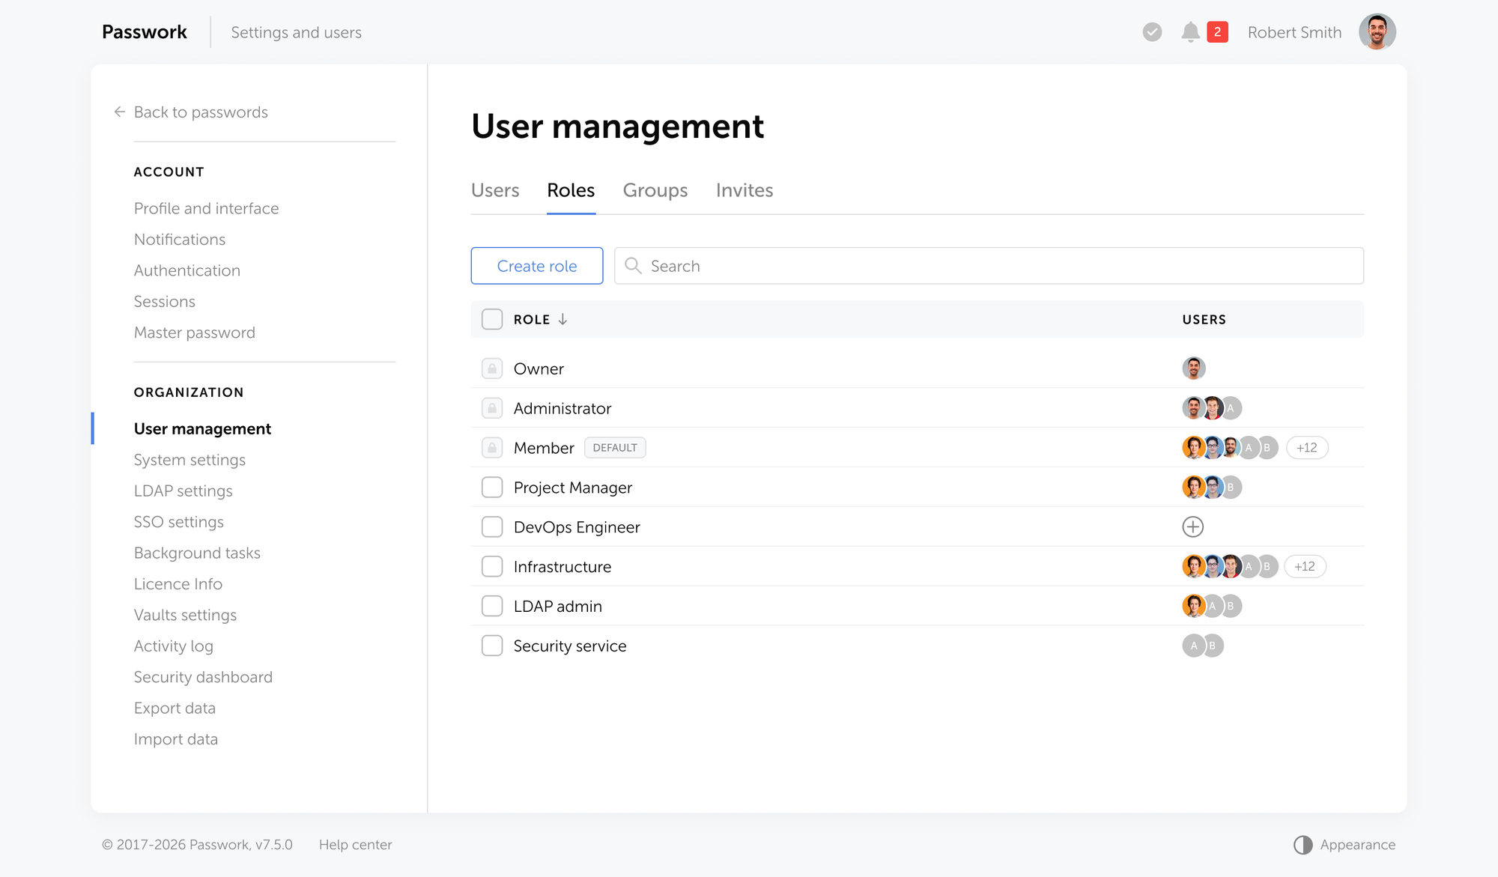Click the search magnifier icon in search bar
Screen dimensions: 1498x877
[633, 266]
